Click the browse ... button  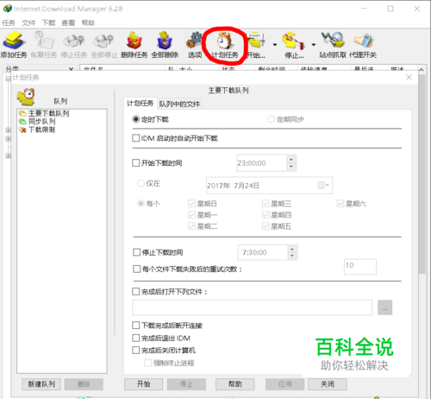(x=385, y=307)
